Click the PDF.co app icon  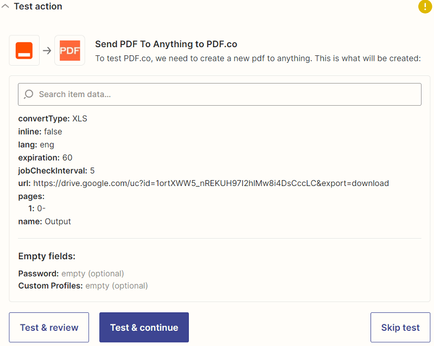pos(69,50)
